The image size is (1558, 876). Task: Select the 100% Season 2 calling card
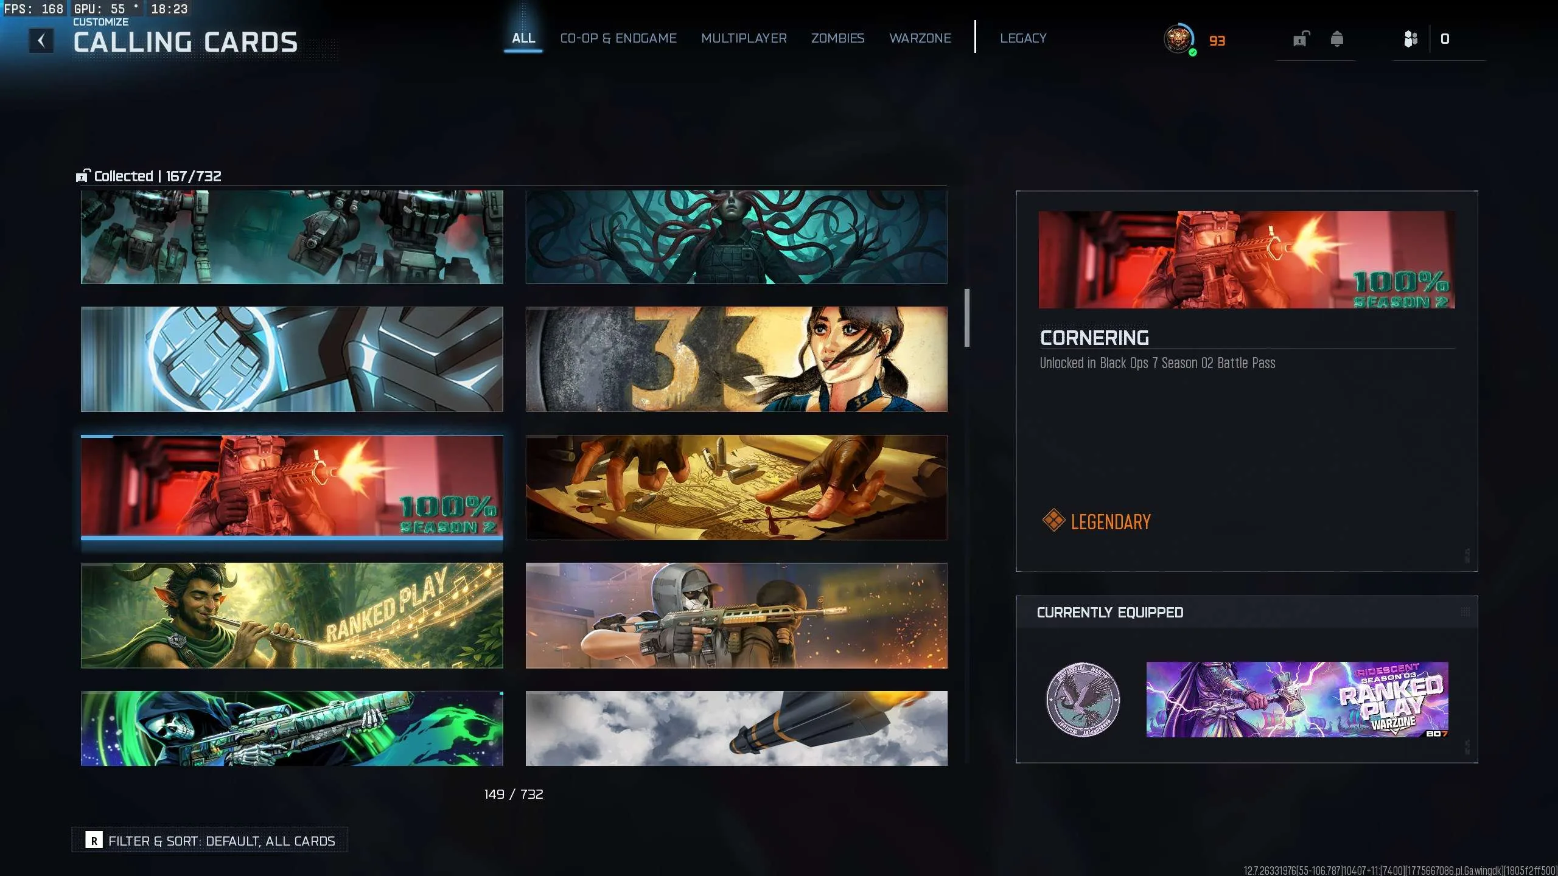point(292,487)
